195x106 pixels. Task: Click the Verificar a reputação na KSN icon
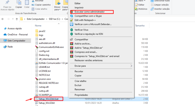(x=72, y=34)
